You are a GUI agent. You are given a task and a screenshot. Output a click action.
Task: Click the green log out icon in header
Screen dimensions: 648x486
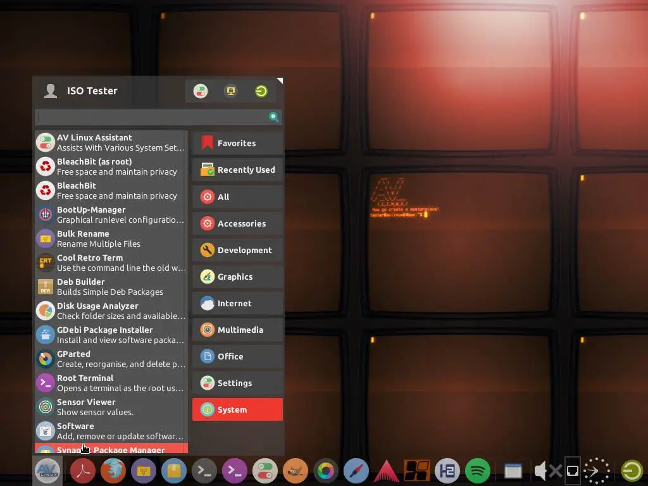[x=261, y=91]
